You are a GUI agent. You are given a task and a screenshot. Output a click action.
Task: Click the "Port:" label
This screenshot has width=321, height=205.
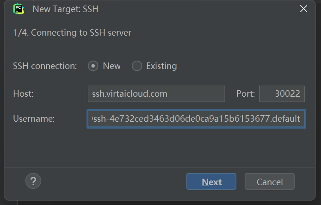coord(246,94)
